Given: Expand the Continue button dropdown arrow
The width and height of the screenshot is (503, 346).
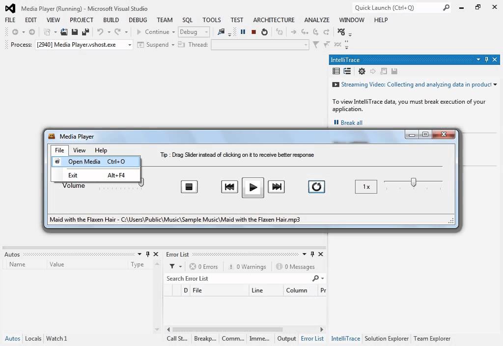Looking at the screenshot, I should 173,32.
